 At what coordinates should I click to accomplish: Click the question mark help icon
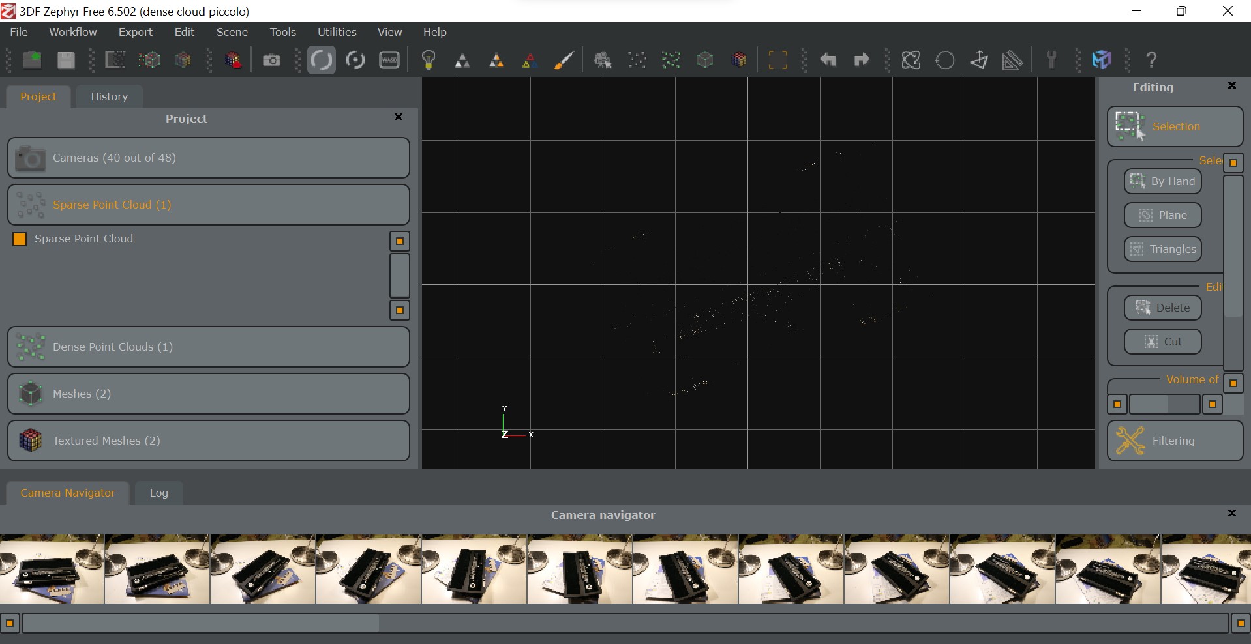click(x=1151, y=61)
